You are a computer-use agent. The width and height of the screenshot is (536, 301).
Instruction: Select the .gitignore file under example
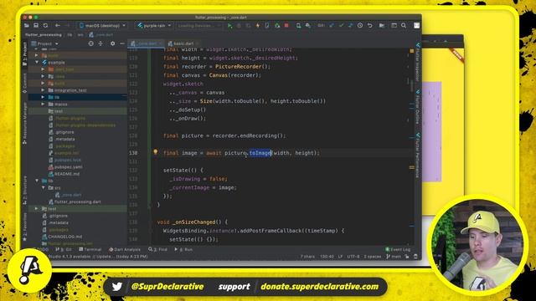pos(64,132)
